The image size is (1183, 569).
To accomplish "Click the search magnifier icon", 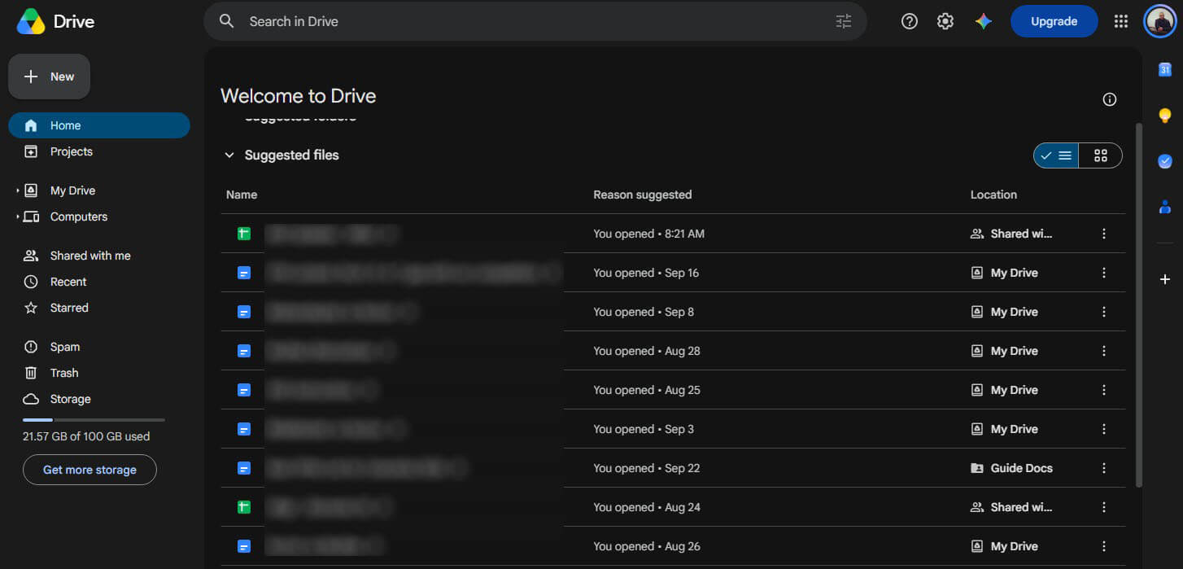I will pyautogui.click(x=227, y=22).
